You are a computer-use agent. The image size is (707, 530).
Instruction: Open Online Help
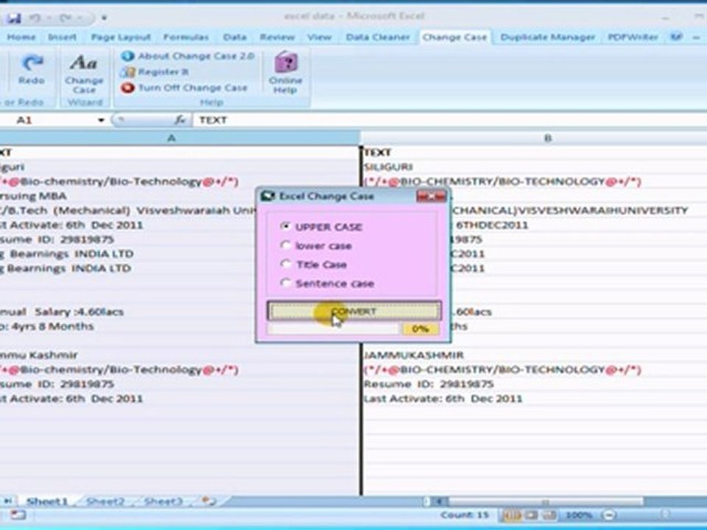[x=286, y=74]
